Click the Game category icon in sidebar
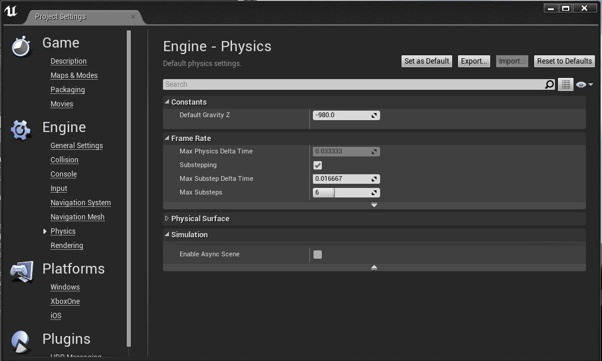Screen dimensions: 602x361 pos(21,46)
